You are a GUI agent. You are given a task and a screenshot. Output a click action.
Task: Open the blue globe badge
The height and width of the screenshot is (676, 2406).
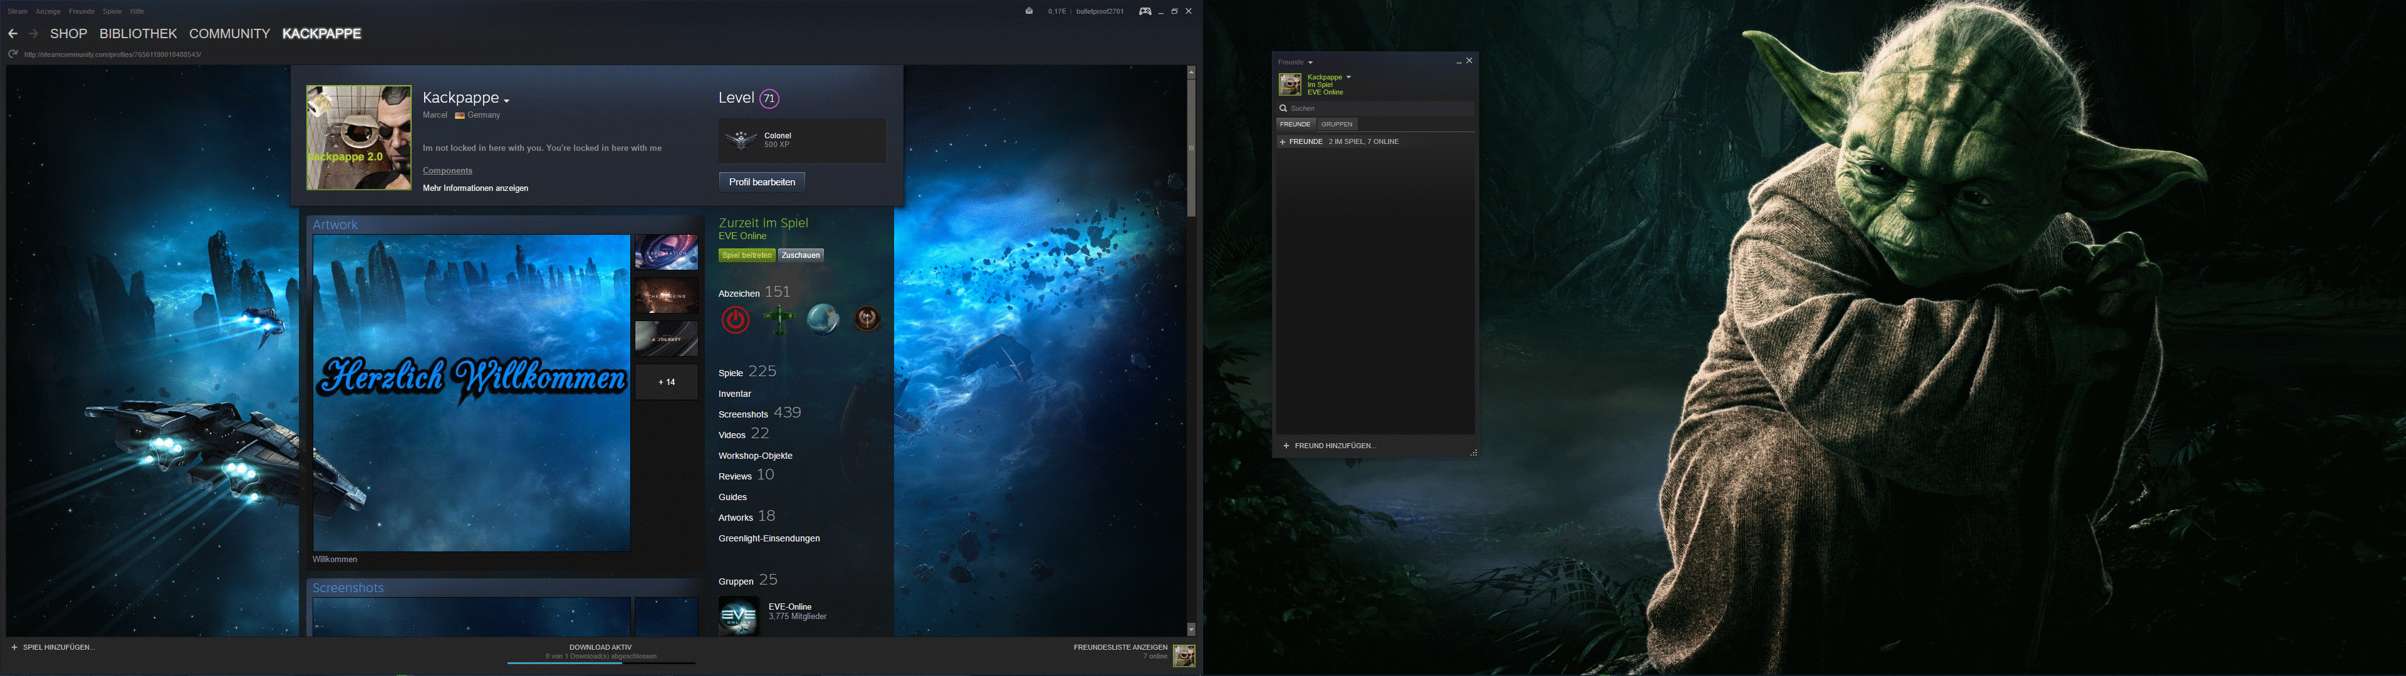[x=823, y=320]
